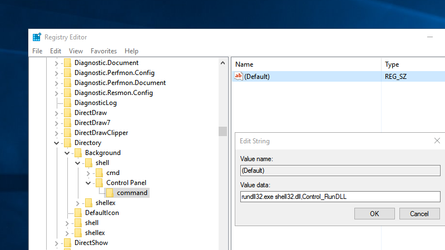Viewport: 445px width, 250px height.
Task: Collapse the Directory key
Action: tap(57, 143)
